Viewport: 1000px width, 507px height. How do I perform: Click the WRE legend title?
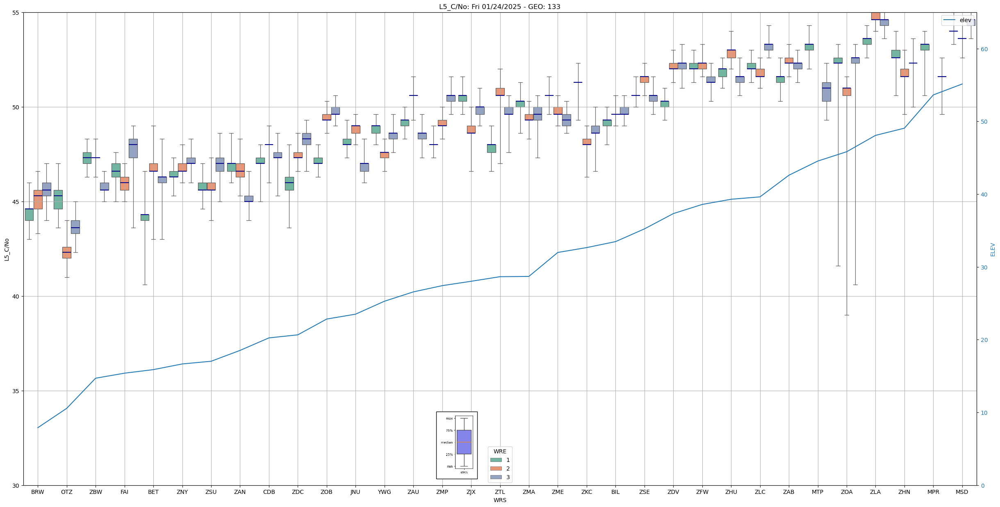[499, 451]
